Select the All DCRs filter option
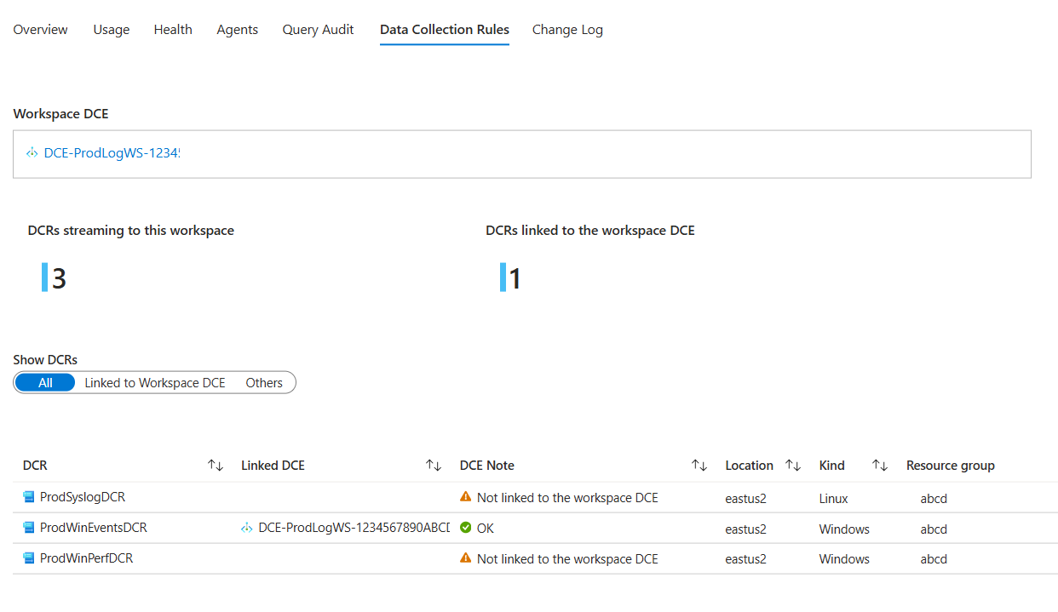Image resolution: width=1058 pixels, height=612 pixels. click(45, 383)
